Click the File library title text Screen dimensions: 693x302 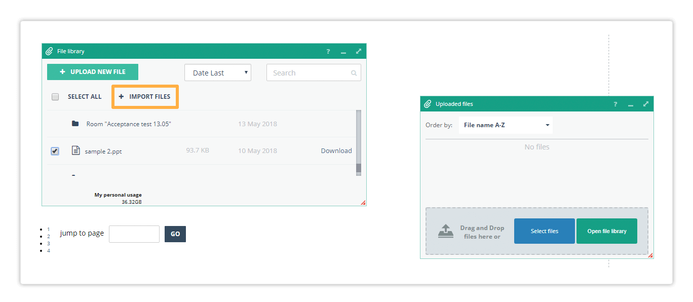(x=71, y=51)
